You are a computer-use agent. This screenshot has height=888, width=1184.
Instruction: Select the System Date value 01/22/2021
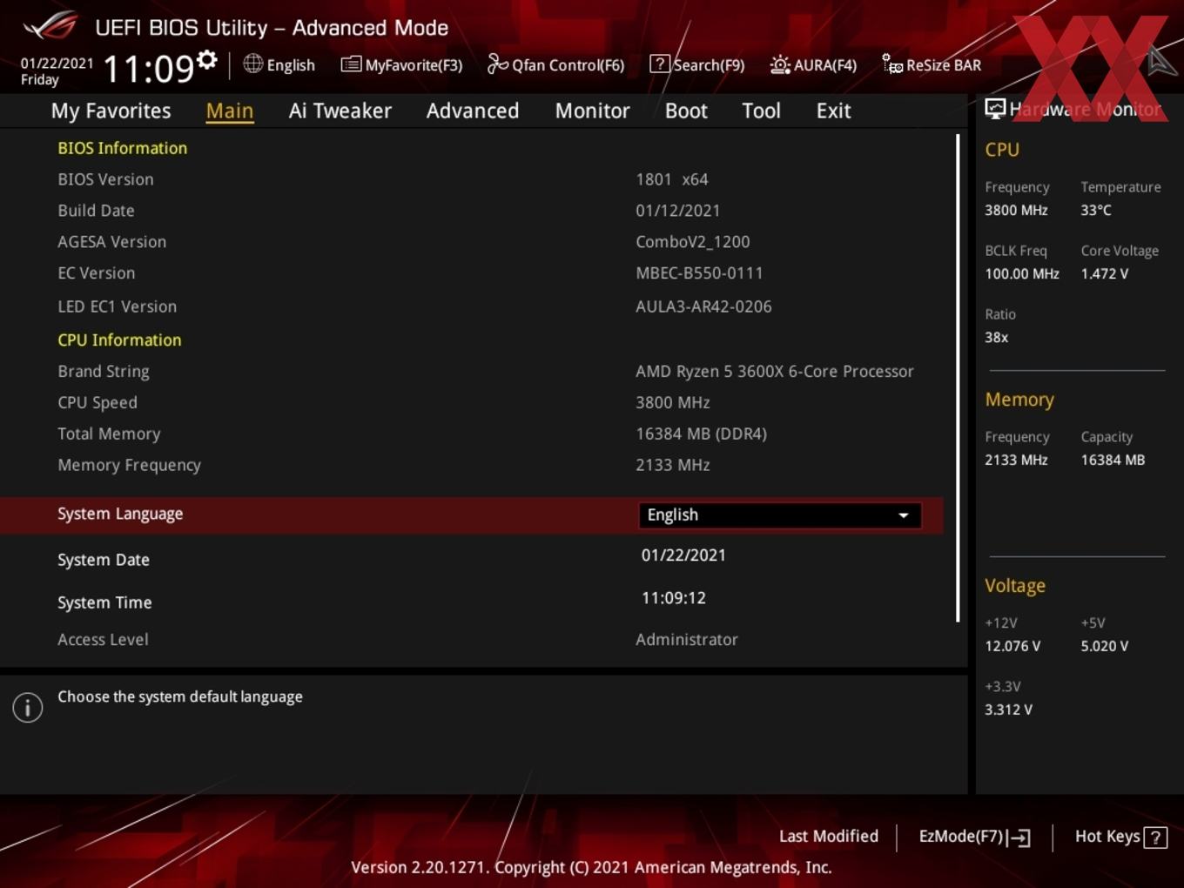(683, 555)
